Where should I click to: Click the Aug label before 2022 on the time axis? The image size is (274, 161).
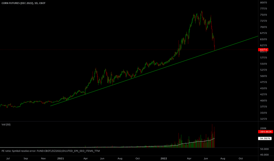tap(120, 158)
